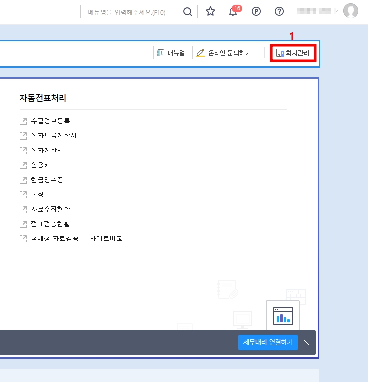Click the 자동전표처리 heading
368x382 pixels.
[x=43, y=98]
